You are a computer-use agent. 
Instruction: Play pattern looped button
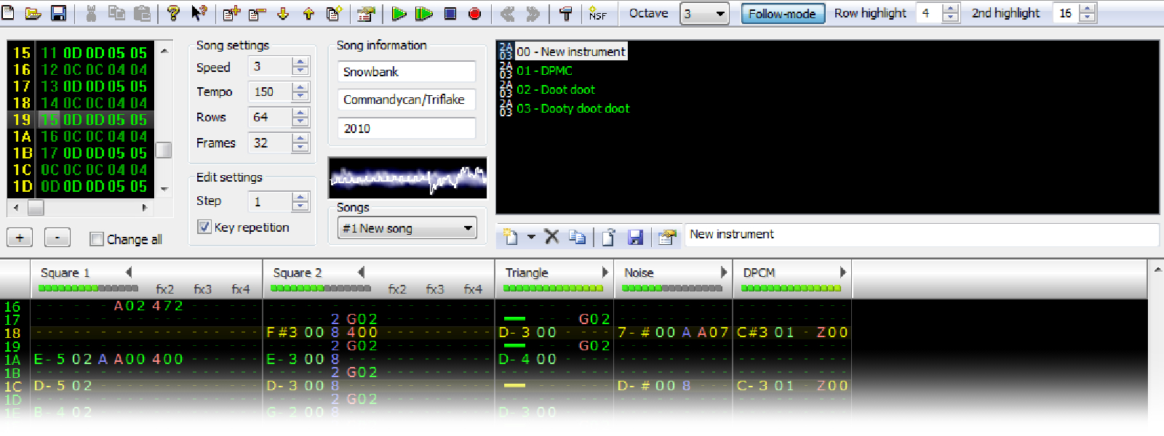point(424,13)
